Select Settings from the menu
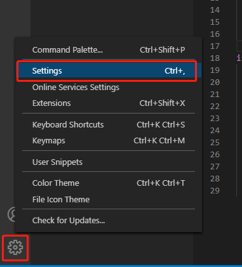 [x=109, y=71]
